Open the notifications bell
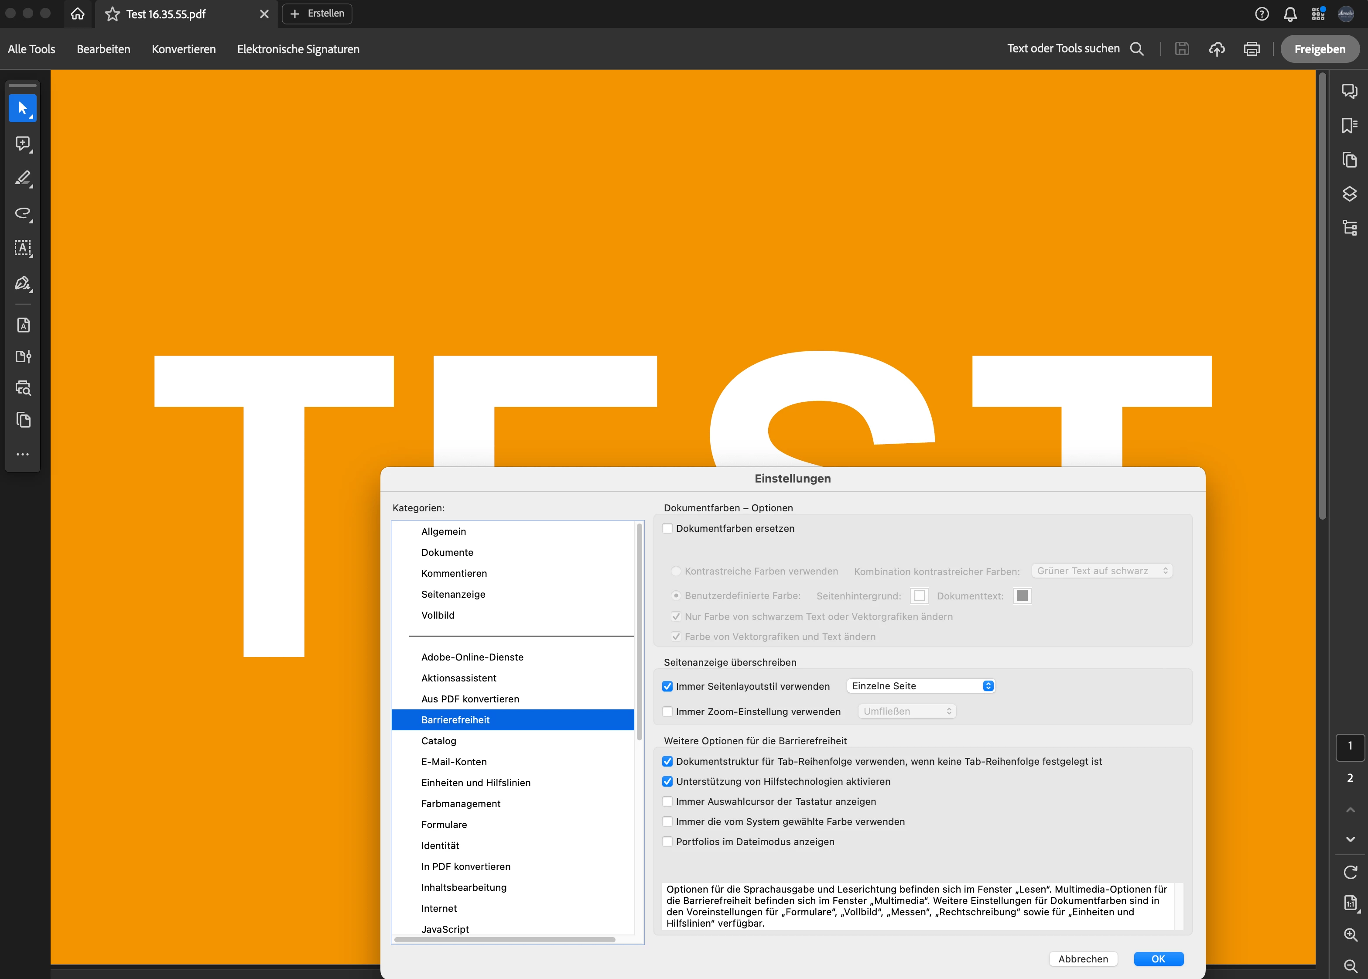Image resolution: width=1368 pixels, height=979 pixels. click(1289, 14)
